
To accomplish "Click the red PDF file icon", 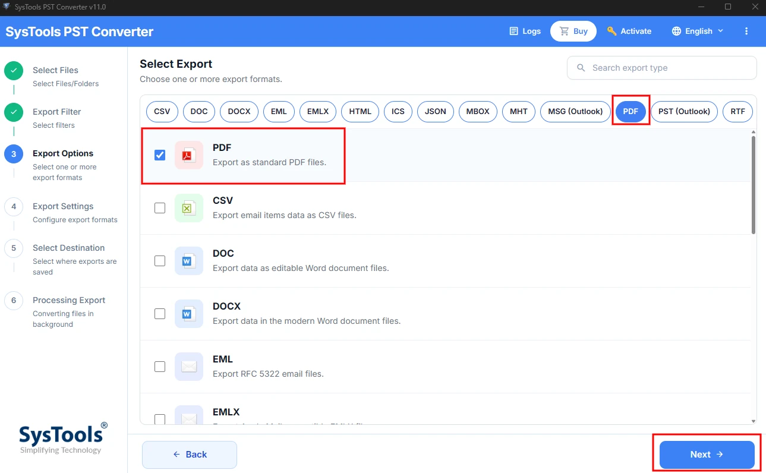I will [x=189, y=155].
